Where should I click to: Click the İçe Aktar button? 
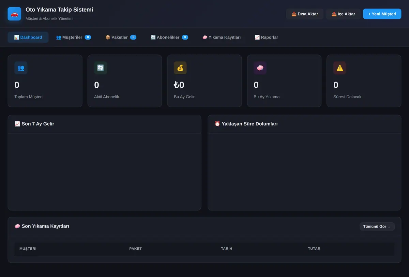(x=343, y=14)
